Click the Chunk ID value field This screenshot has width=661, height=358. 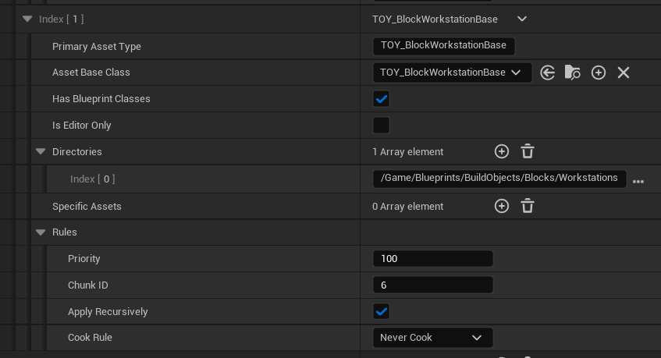point(432,285)
